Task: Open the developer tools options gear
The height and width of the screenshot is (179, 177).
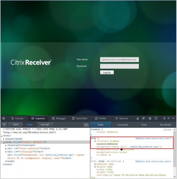Action: 4,118
